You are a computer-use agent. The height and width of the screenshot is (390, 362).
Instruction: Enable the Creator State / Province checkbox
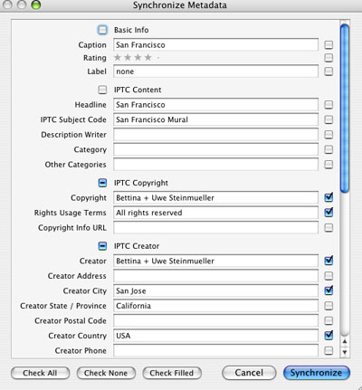point(329,306)
